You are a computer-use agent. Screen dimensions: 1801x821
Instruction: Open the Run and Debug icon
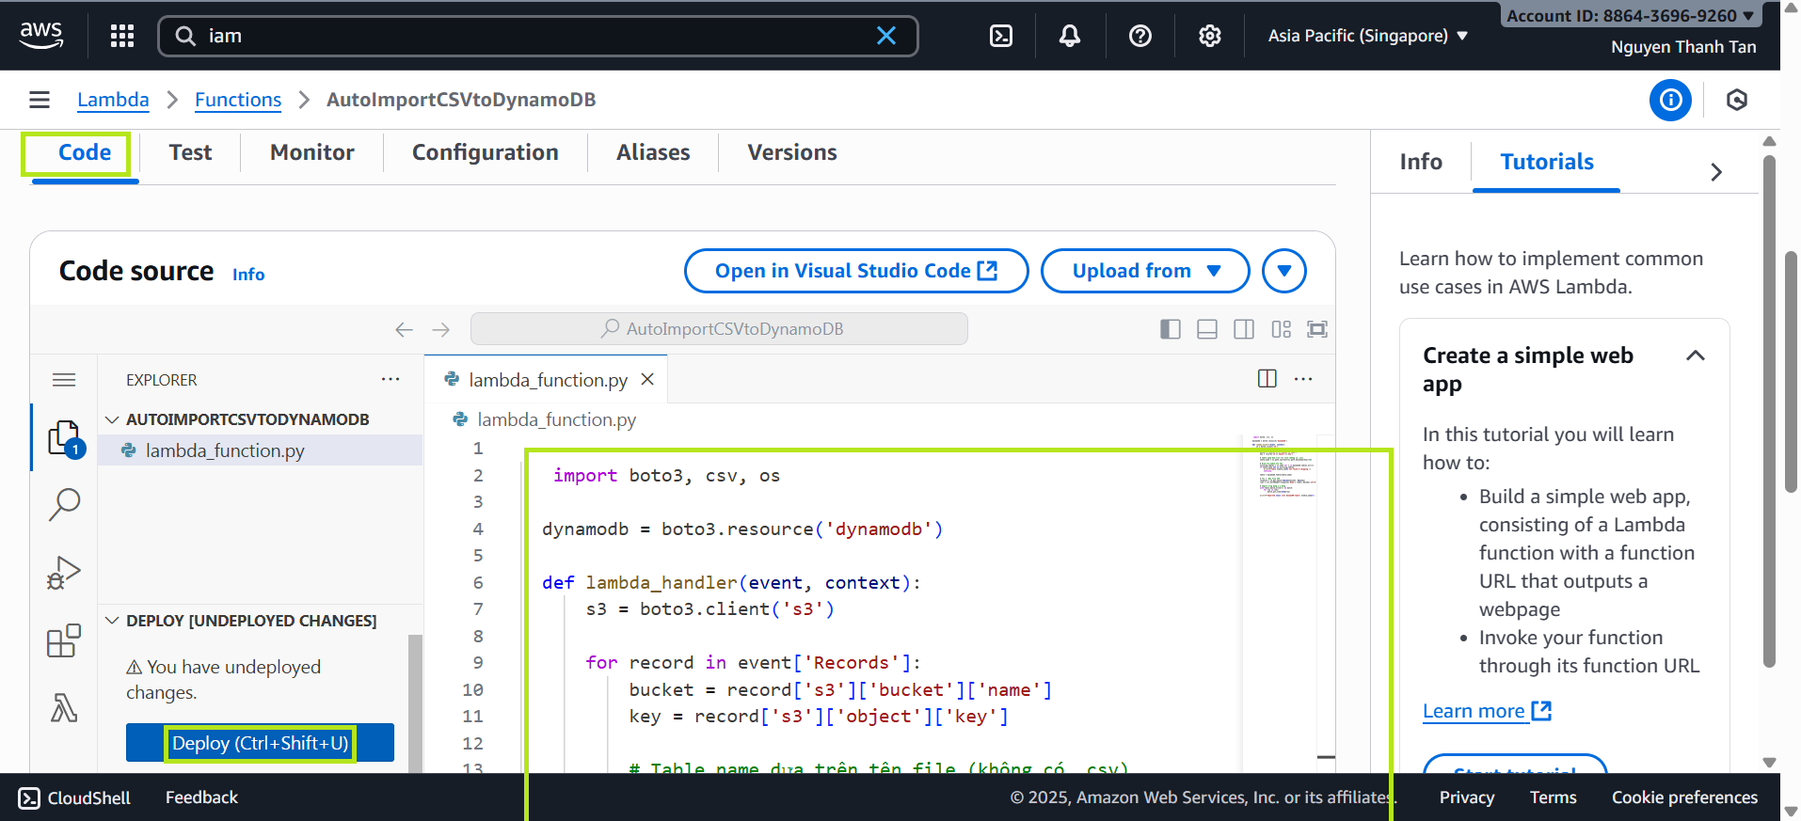point(64,572)
